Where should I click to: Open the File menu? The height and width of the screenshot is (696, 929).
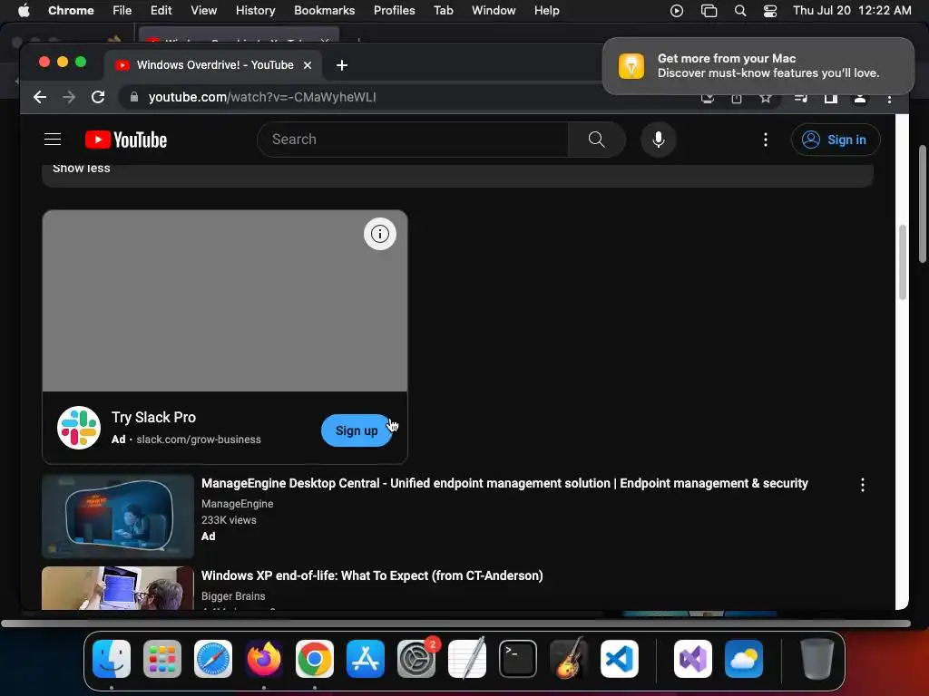pyautogui.click(x=122, y=10)
